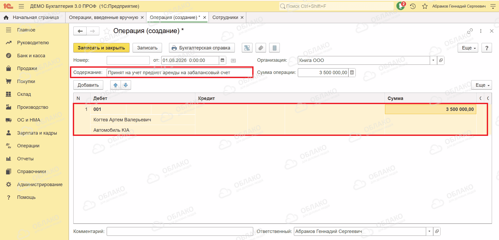This screenshot has height=240, width=499.
Task: Open the Склад section
Action: click(34, 94)
